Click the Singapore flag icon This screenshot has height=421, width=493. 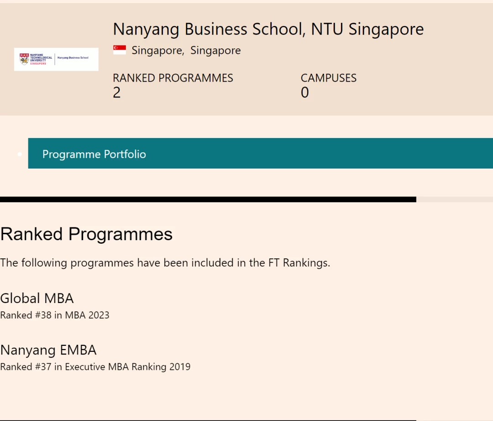[x=120, y=50]
